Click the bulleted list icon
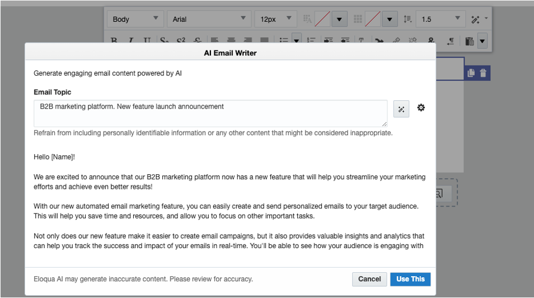 (284, 41)
